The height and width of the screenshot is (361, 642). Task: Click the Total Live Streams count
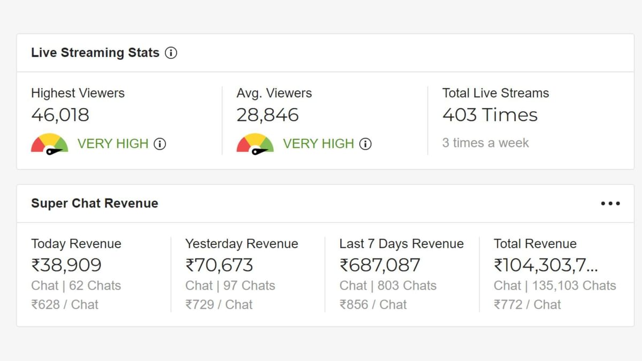coord(490,114)
